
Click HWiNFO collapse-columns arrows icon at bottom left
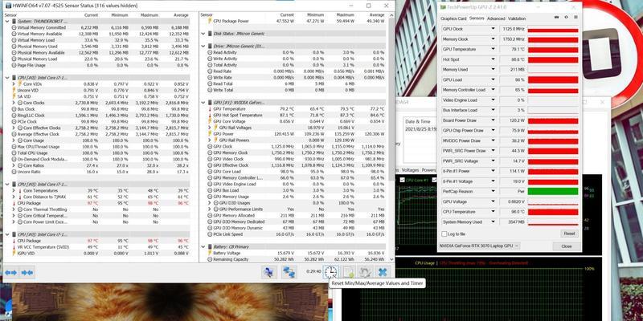(27, 272)
